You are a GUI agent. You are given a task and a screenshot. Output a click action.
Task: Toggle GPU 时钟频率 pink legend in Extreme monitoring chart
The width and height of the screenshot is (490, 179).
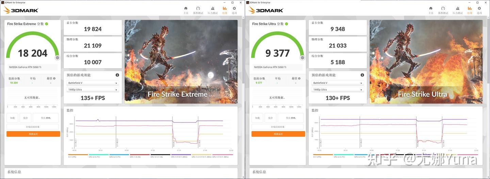click(x=222, y=156)
